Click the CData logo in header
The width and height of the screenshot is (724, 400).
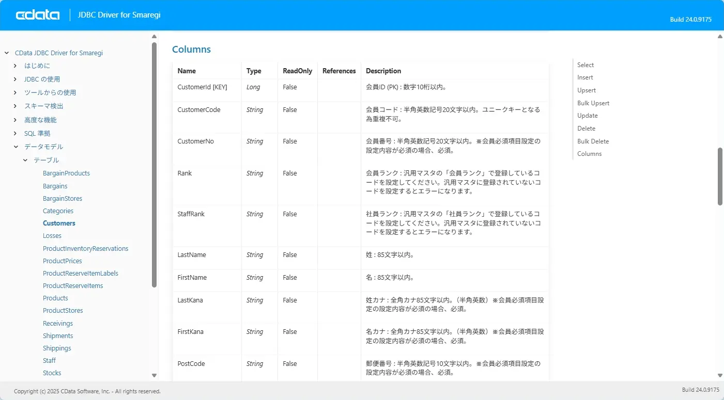tap(38, 15)
